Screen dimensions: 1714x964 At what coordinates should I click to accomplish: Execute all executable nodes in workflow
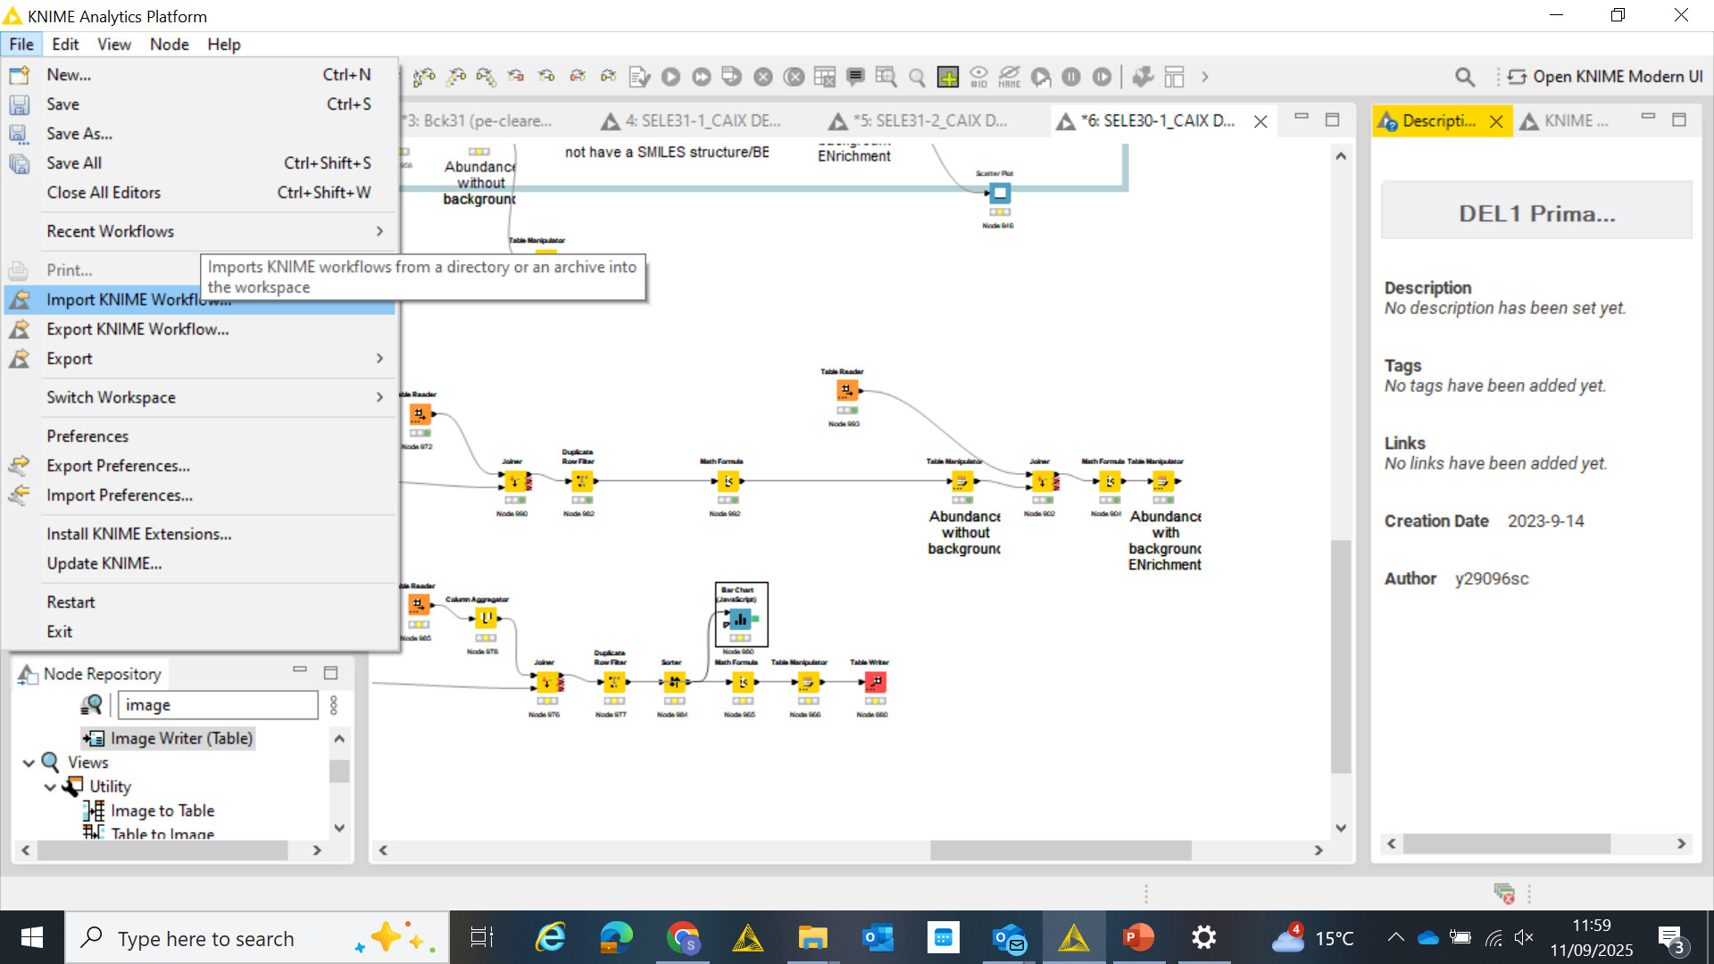pos(702,77)
